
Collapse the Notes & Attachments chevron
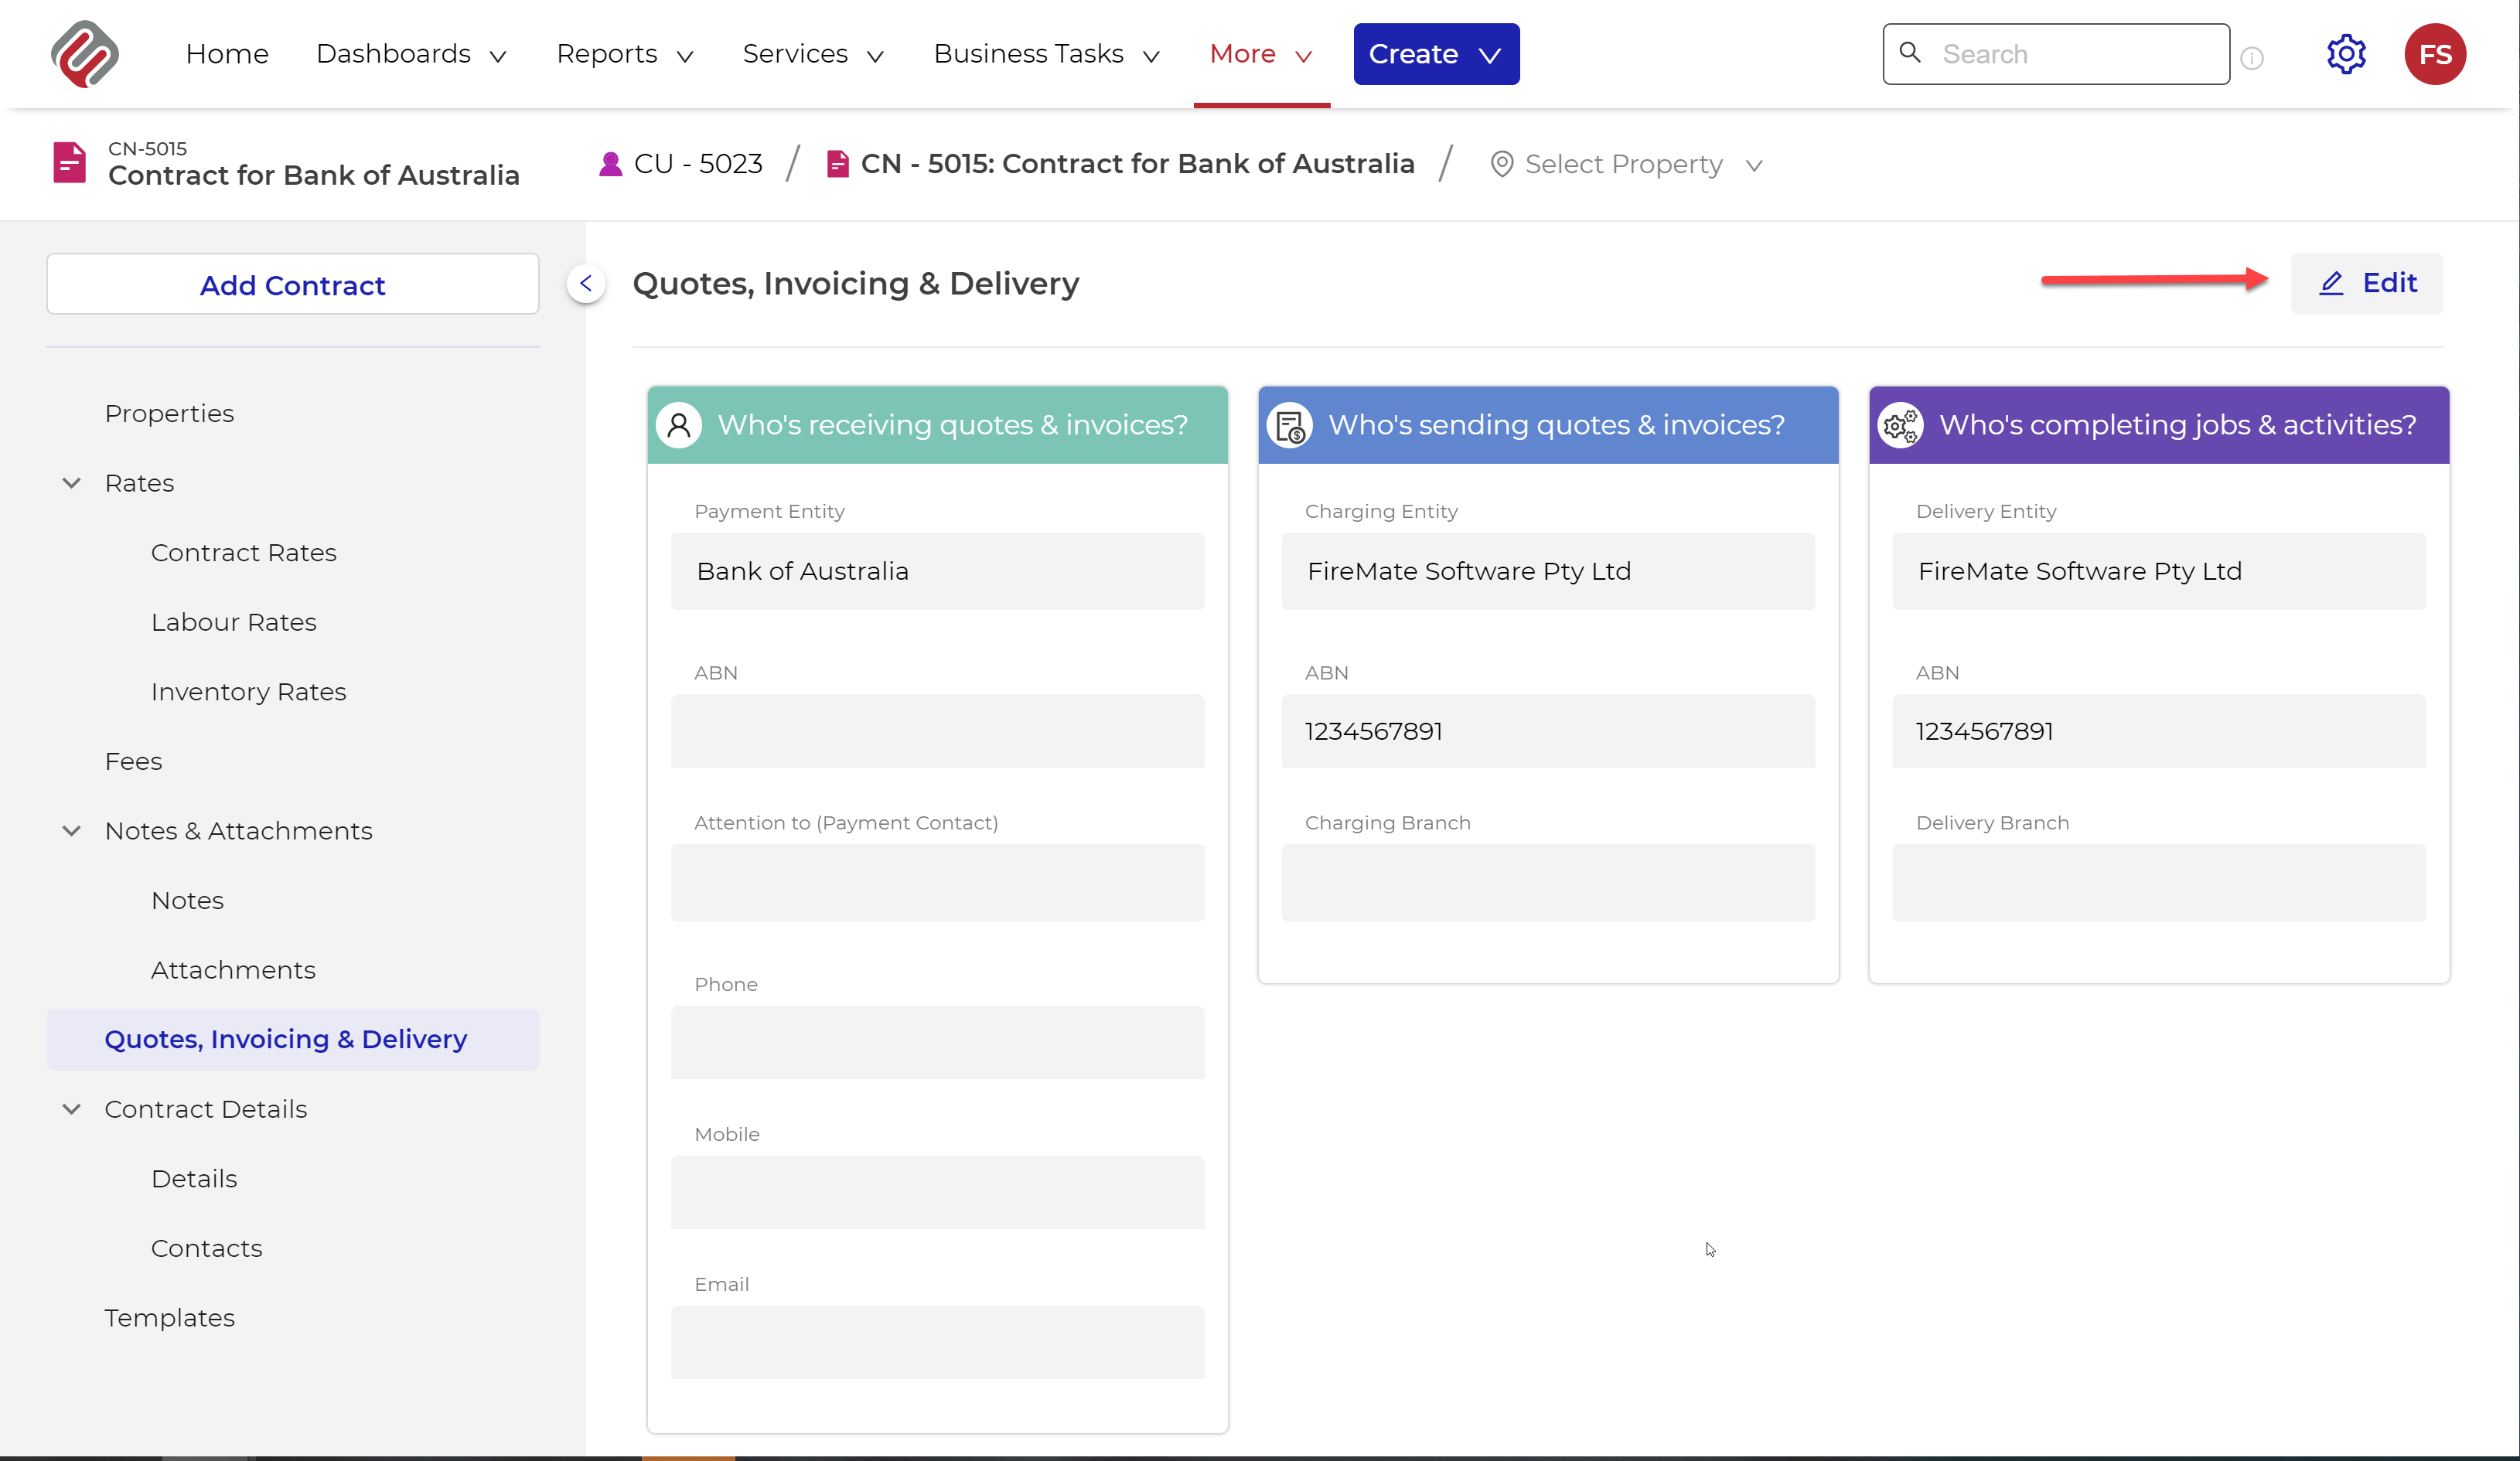click(72, 831)
